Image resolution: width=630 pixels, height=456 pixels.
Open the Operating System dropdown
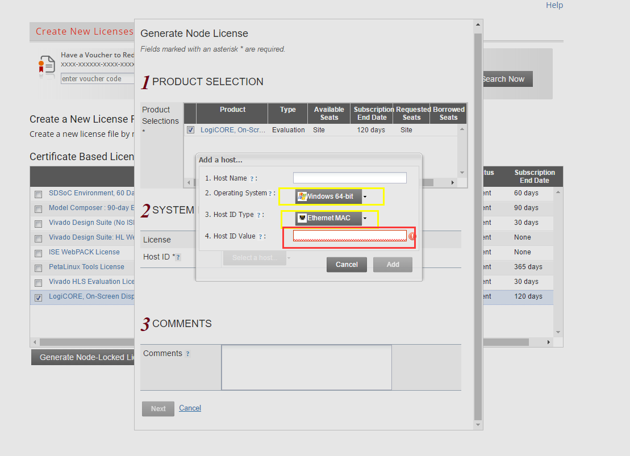pyautogui.click(x=365, y=196)
